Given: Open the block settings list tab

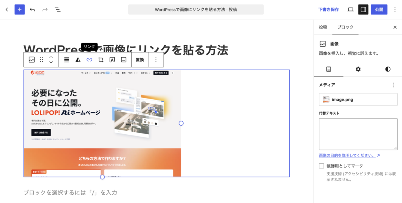Looking at the screenshot, I should click(x=329, y=69).
